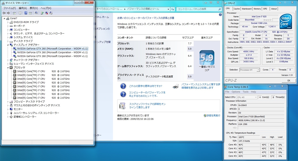Click the Uninstall device icon with red X
The image size is (298, 161).
(x=46, y=13)
